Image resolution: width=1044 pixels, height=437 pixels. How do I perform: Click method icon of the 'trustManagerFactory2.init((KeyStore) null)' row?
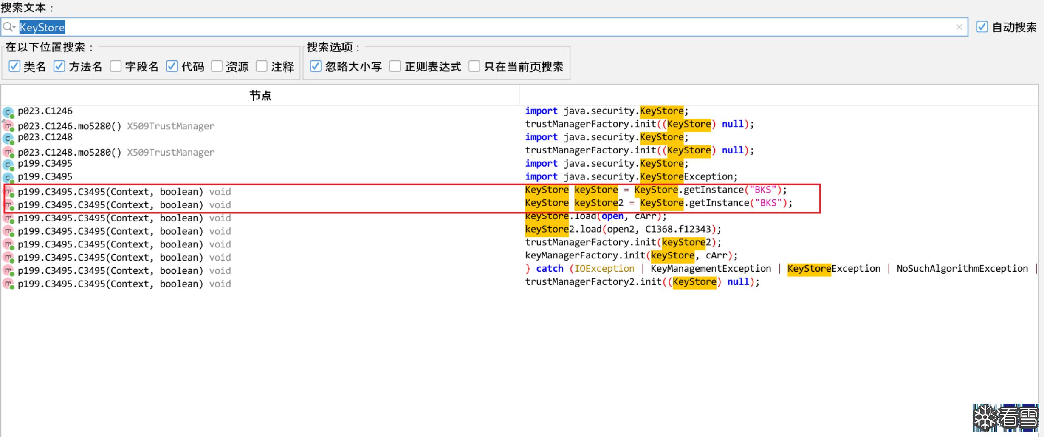(8, 284)
